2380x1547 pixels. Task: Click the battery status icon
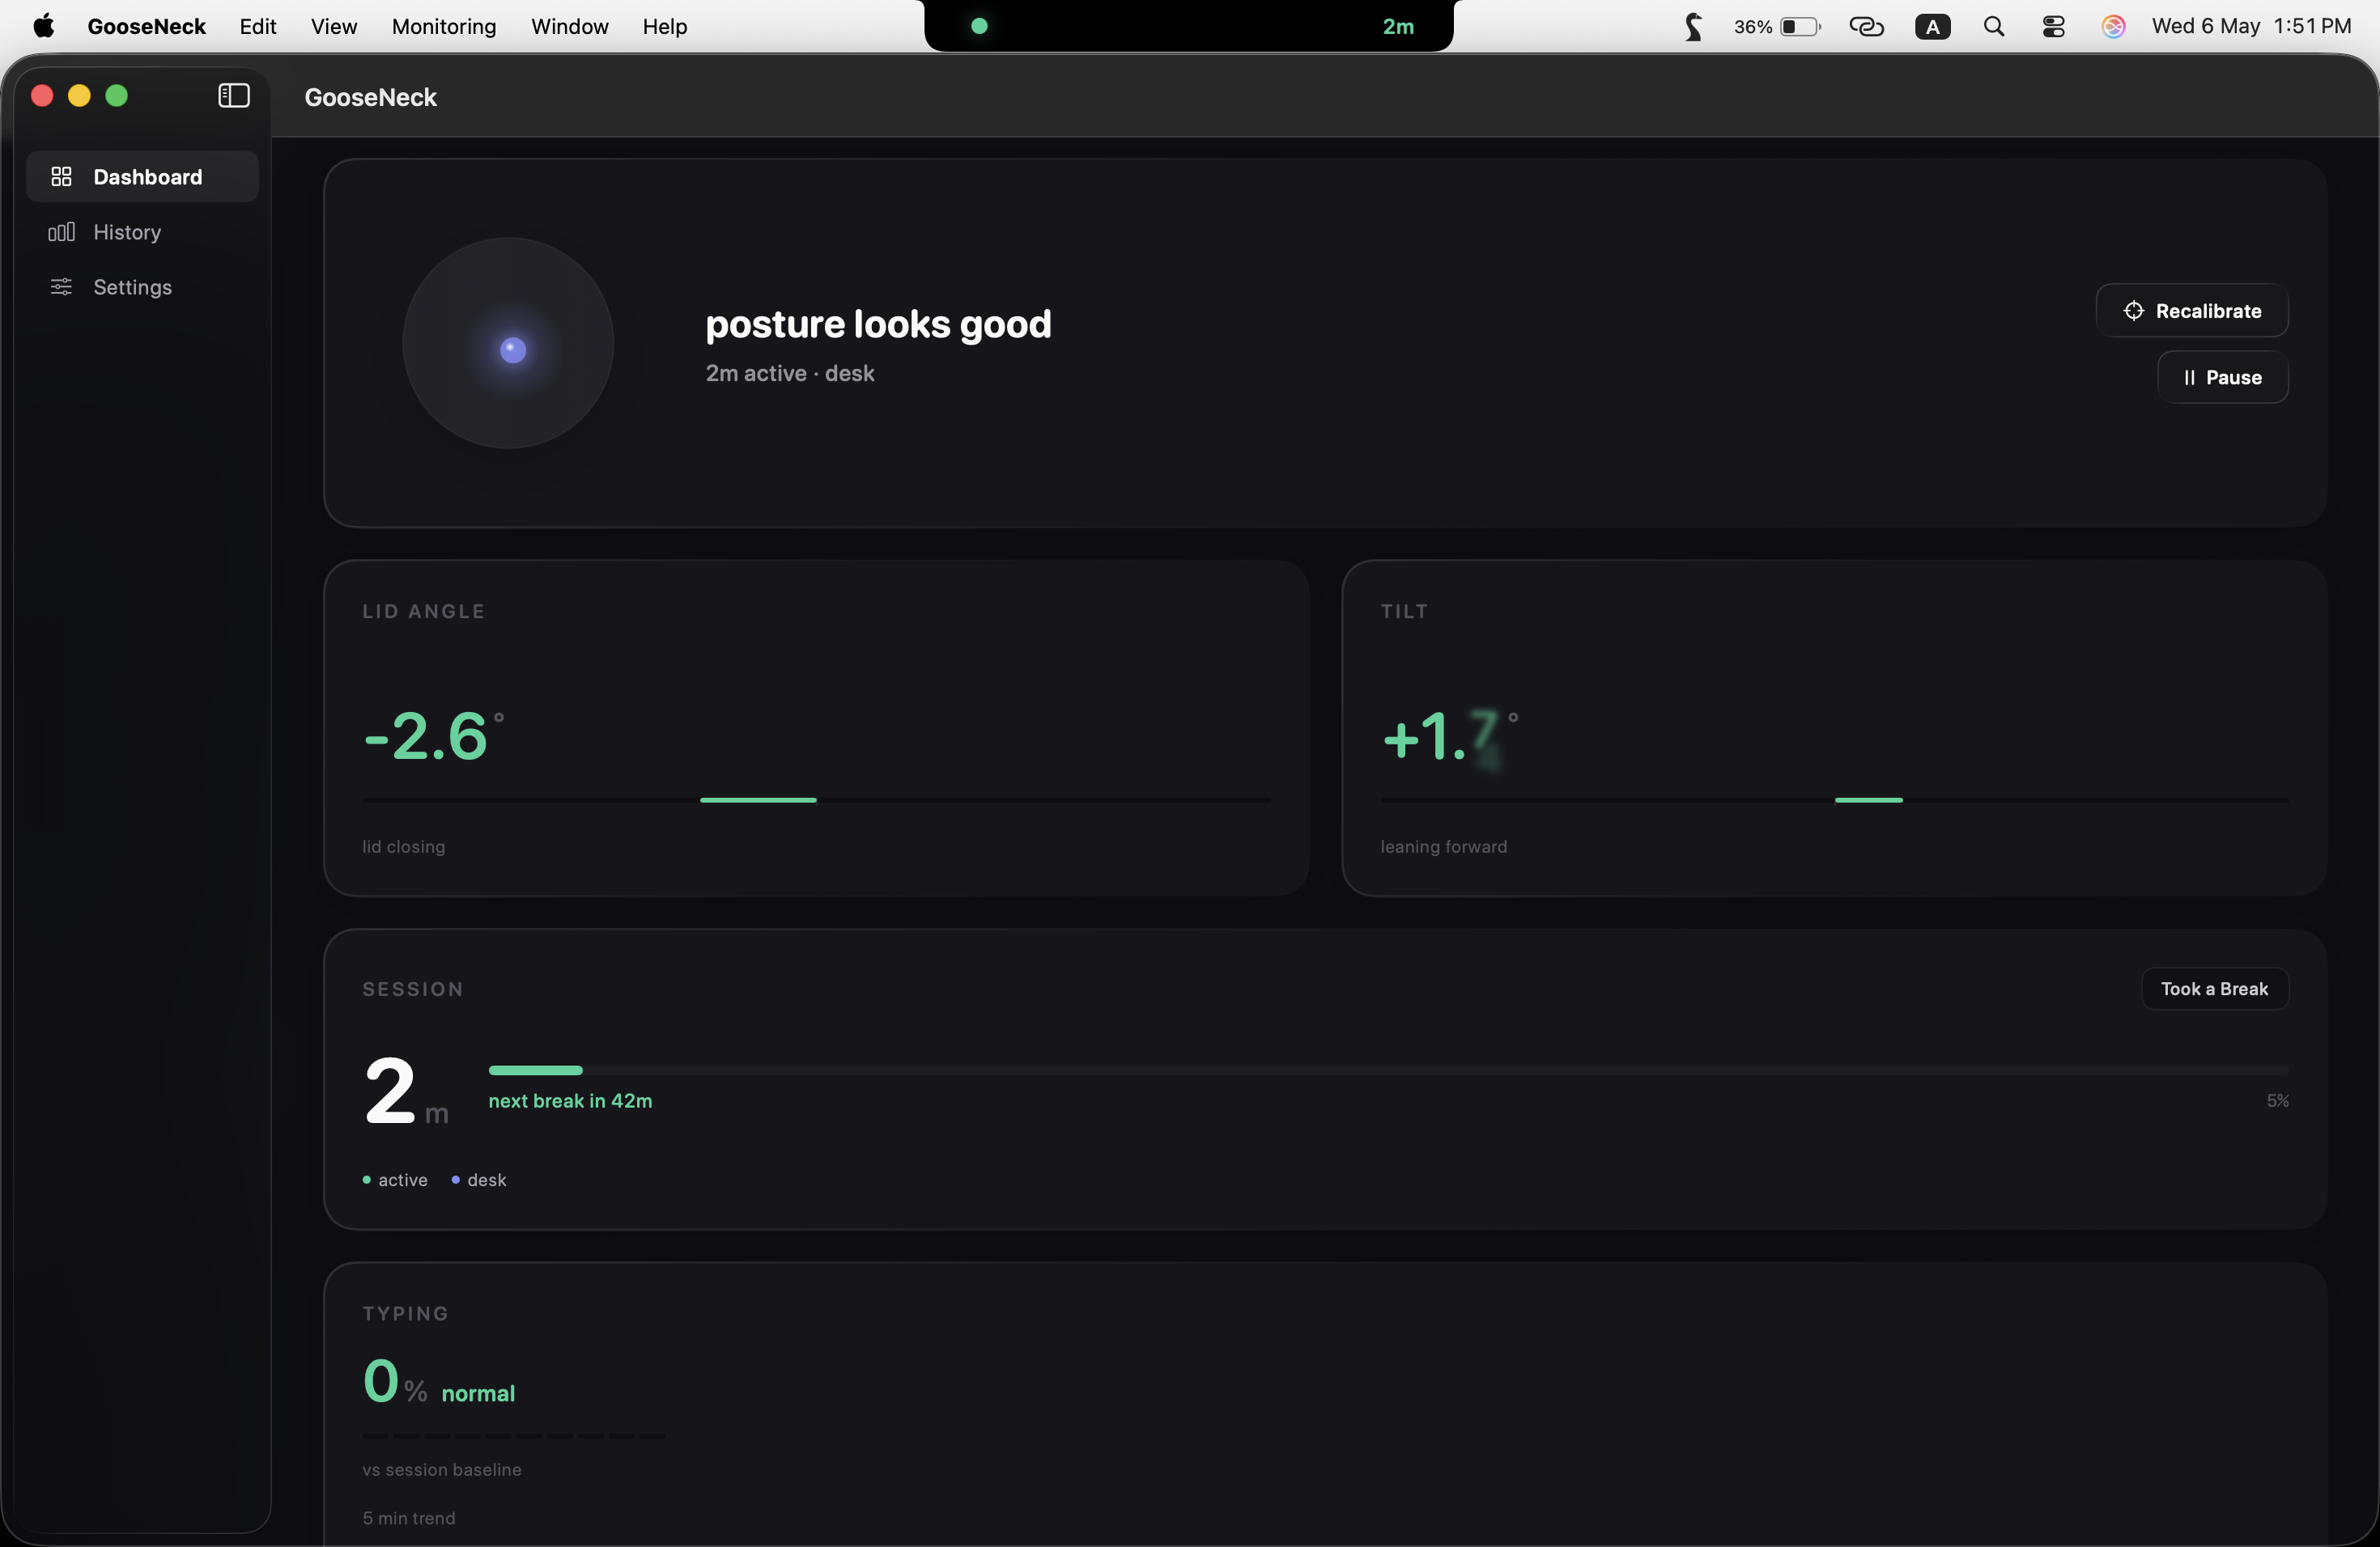click(1800, 26)
